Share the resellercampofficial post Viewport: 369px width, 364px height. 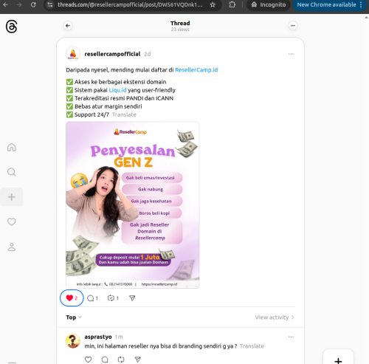pyautogui.click(x=132, y=298)
